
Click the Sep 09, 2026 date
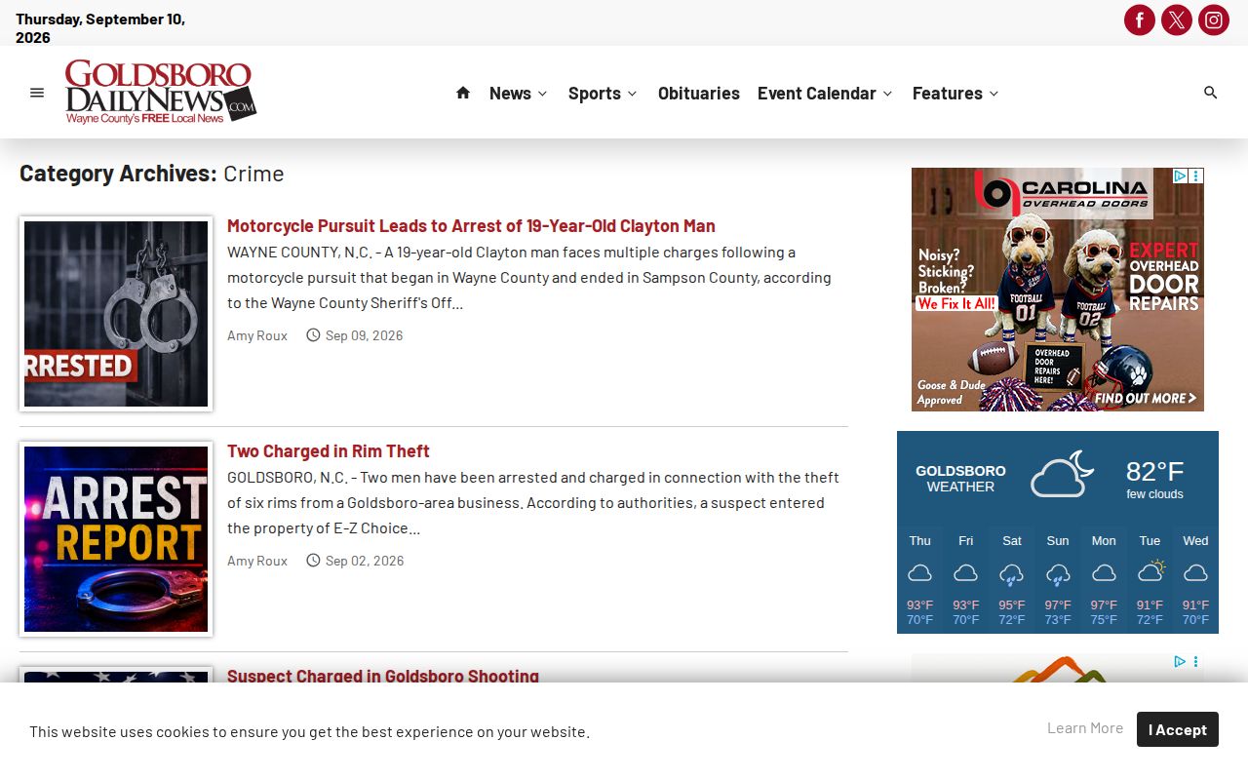pos(364,335)
